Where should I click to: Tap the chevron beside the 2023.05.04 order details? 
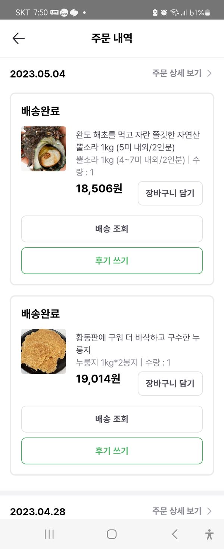pyautogui.click(x=209, y=73)
